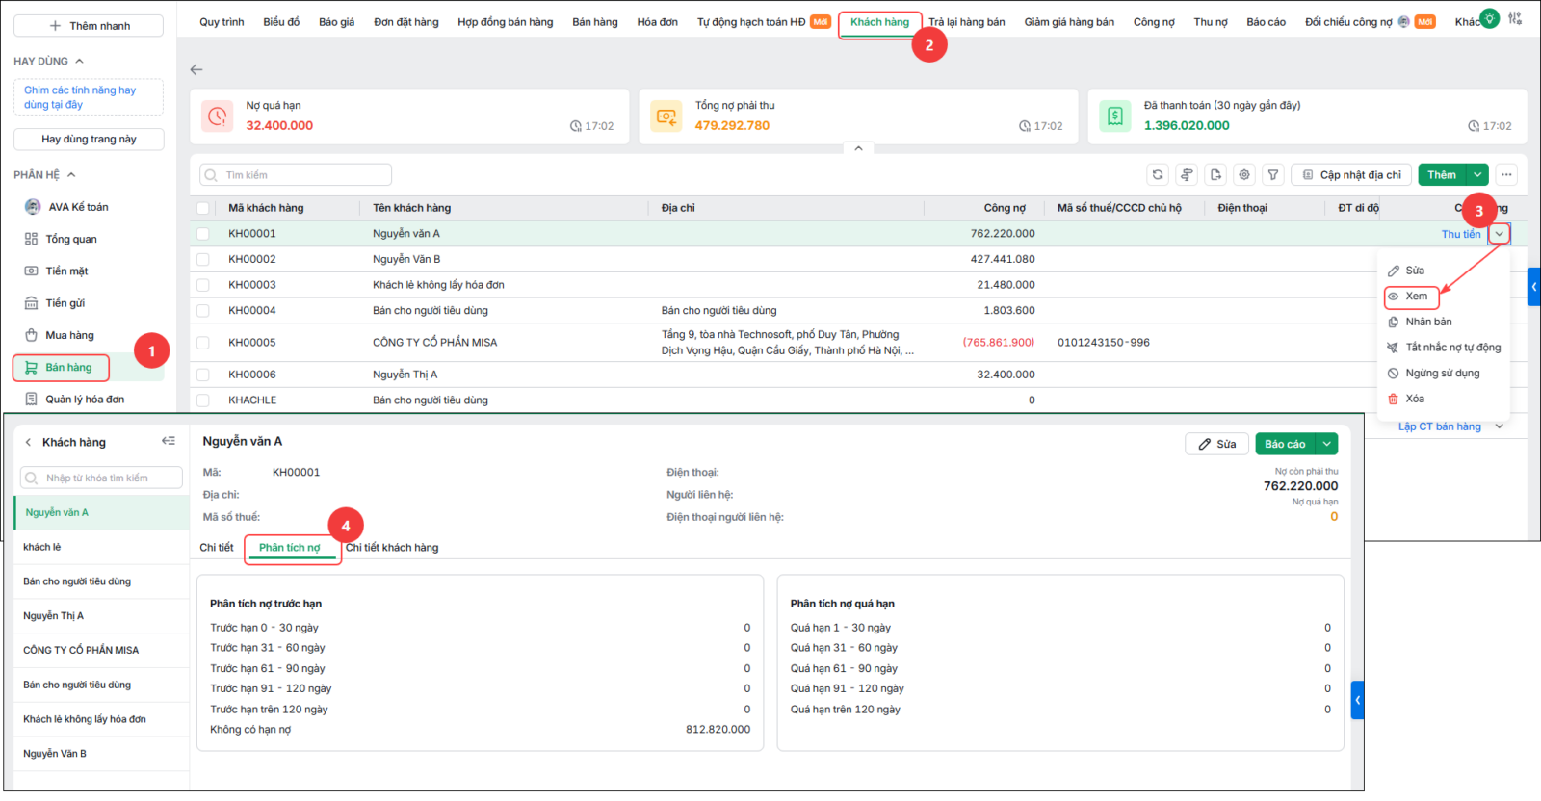Open the filter funnel icon
The width and height of the screenshot is (1541, 801).
pos(1273,175)
